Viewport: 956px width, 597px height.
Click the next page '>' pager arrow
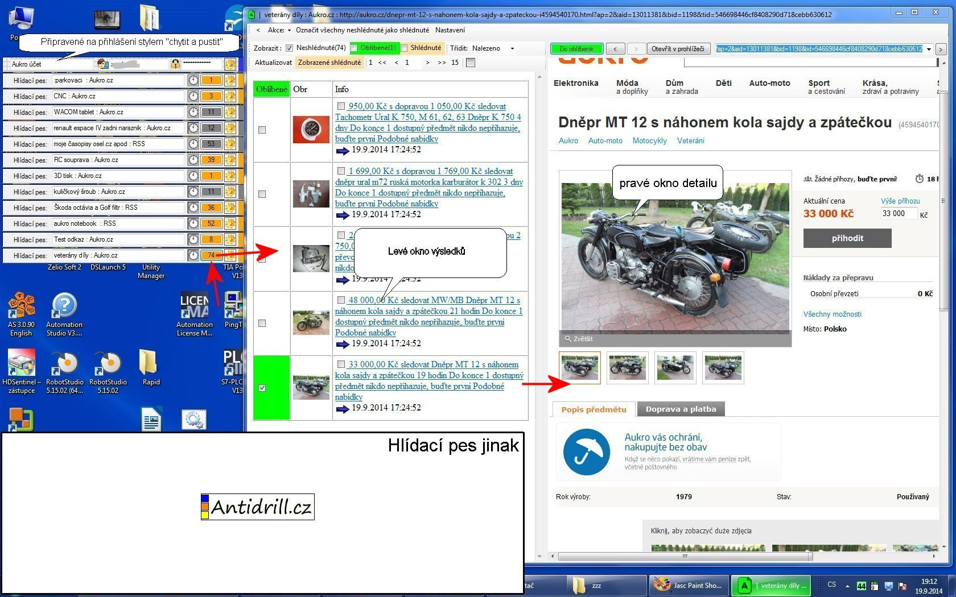click(x=427, y=63)
